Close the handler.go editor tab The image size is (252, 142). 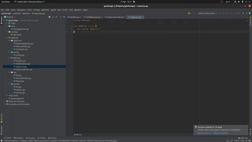click(81, 17)
